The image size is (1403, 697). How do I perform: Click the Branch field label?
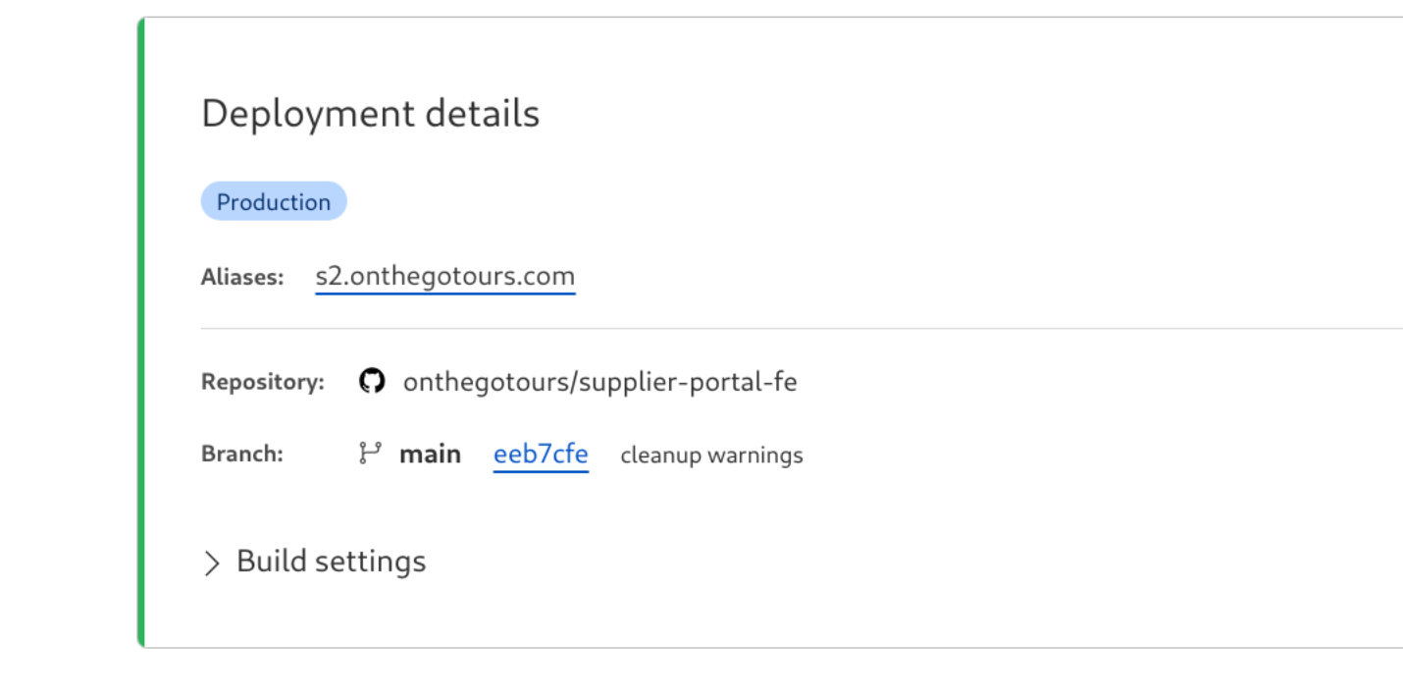[x=242, y=455]
